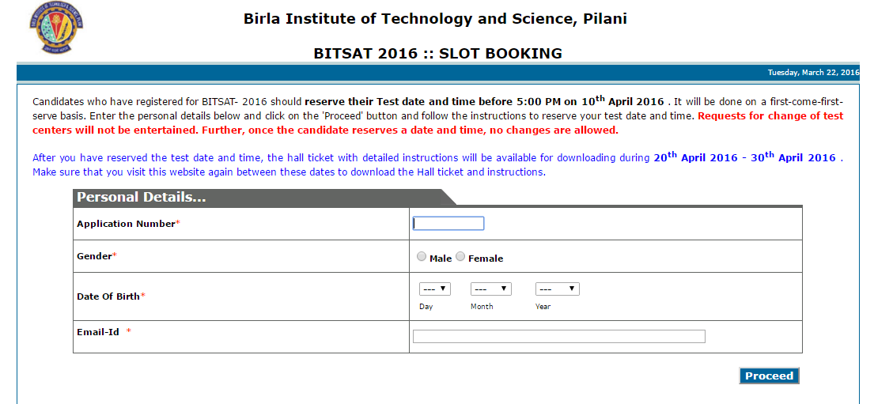Click the BITS Pilani logo emblem
The image size is (874, 404).
(x=55, y=28)
